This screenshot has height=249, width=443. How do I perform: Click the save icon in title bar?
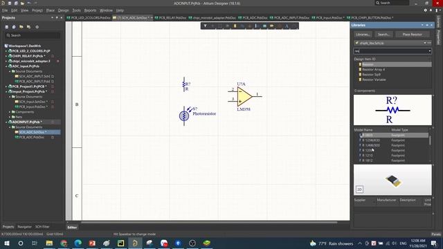pyautogui.click(x=9, y=3)
